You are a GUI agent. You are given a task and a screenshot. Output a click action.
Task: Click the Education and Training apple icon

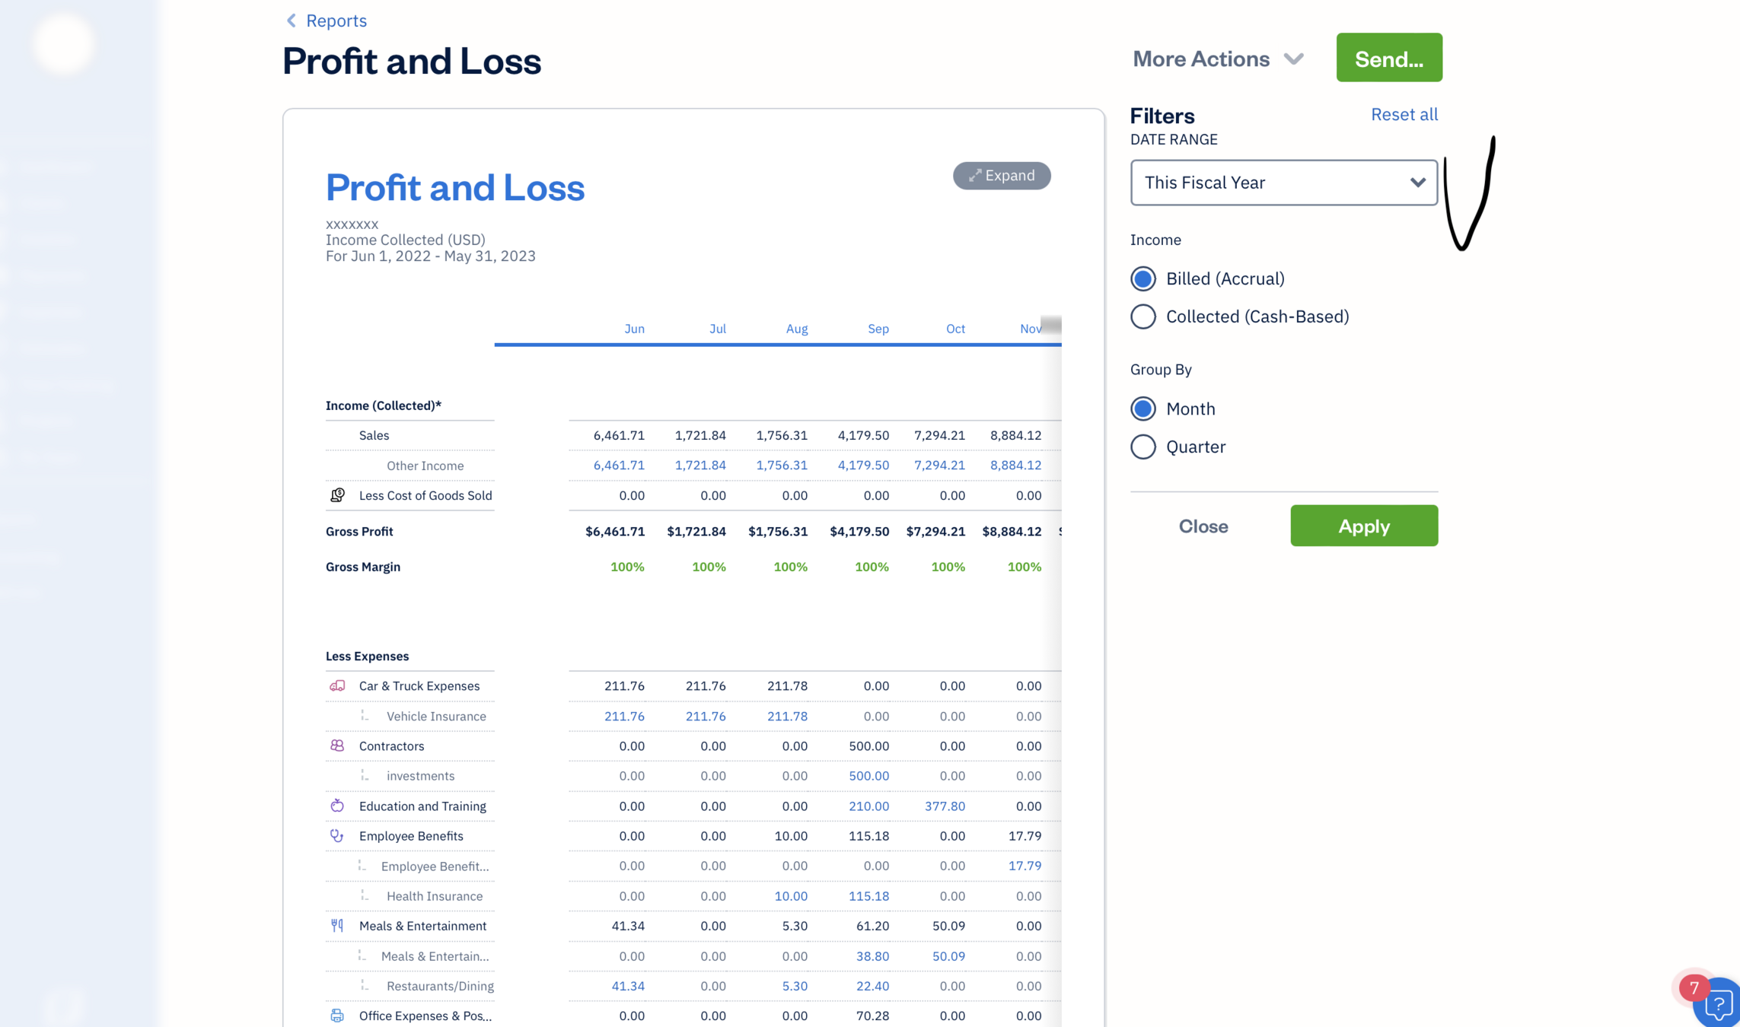coord(337,806)
